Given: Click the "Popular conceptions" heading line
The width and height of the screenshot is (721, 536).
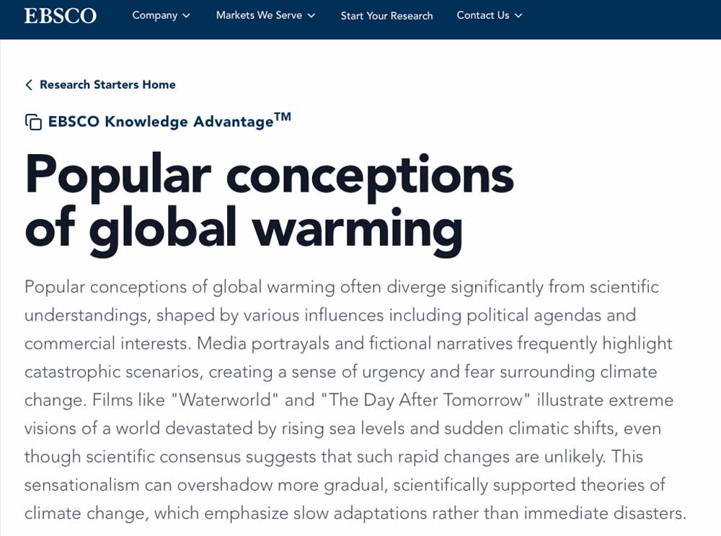Looking at the screenshot, I should [x=268, y=175].
